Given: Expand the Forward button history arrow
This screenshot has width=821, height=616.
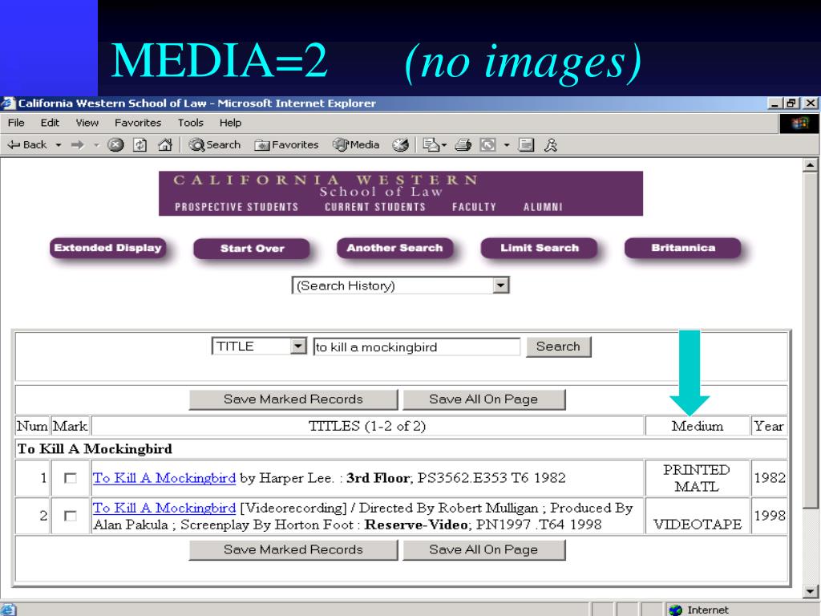Looking at the screenshot, I should click(96, 145).
